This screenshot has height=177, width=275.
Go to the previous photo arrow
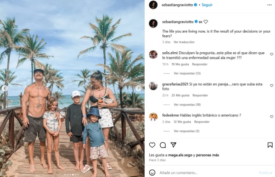coord(5,88)
